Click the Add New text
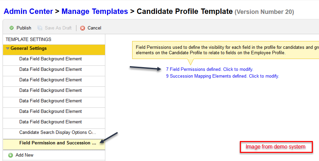This screenshot has width=319, height=161. [24, 155]
